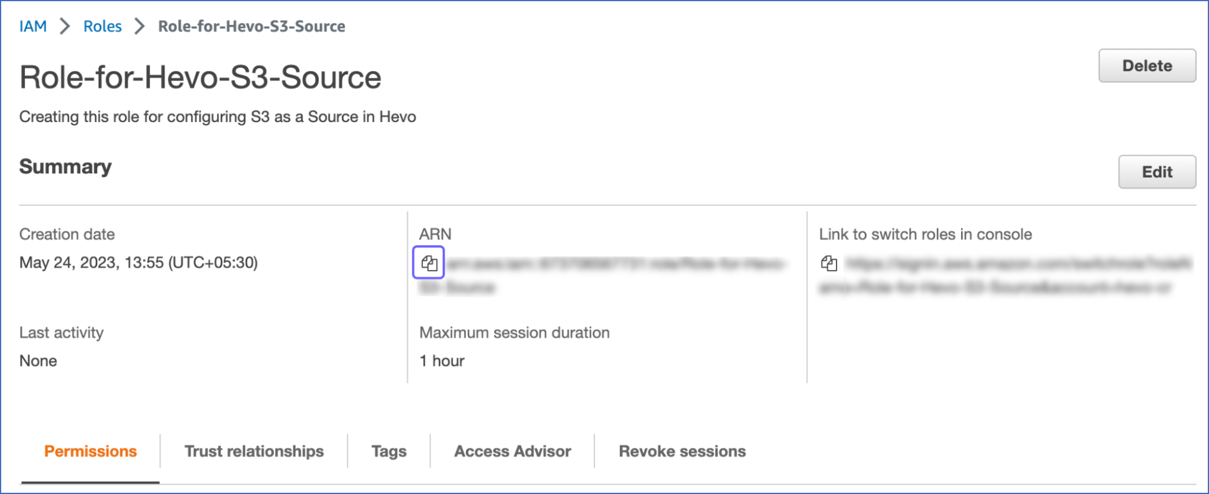This screenshot has width=1209, height=494.
Task: Copy the role ARN to clipboard
Action: [x=429, y=263]
